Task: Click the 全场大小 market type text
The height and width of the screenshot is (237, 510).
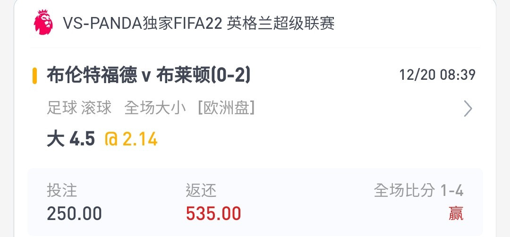Action: 155,108
